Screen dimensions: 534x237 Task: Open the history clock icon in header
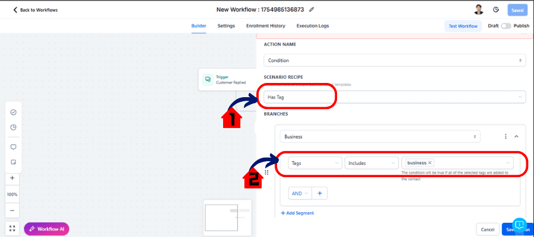pyautogui.click(x=496, y=10)
